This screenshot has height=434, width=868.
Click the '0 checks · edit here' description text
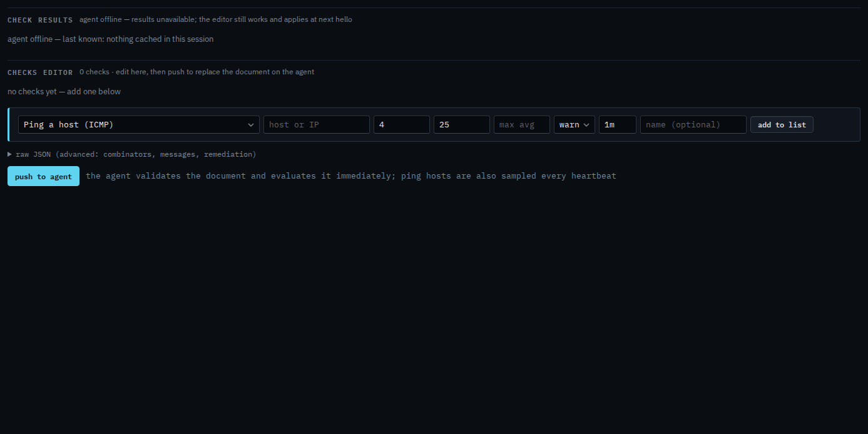pos(197,72)
